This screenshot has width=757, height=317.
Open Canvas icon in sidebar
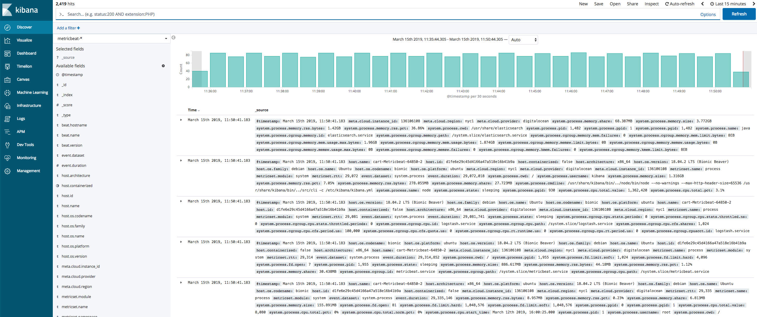click(7, 80)
